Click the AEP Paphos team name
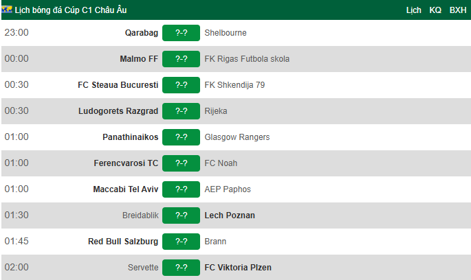This screenshot has height=280, width=471. pyautogui.click(x=228, y=189)
